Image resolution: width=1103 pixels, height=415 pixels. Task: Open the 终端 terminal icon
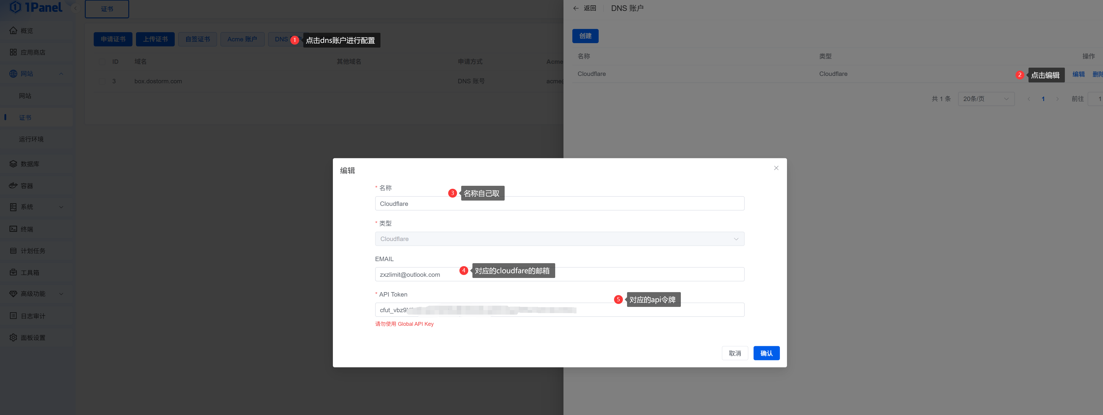pyautogui.click(x=13, y=229)
